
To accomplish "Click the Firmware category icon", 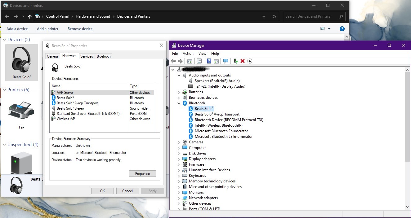I will click(x=185, y=164).
